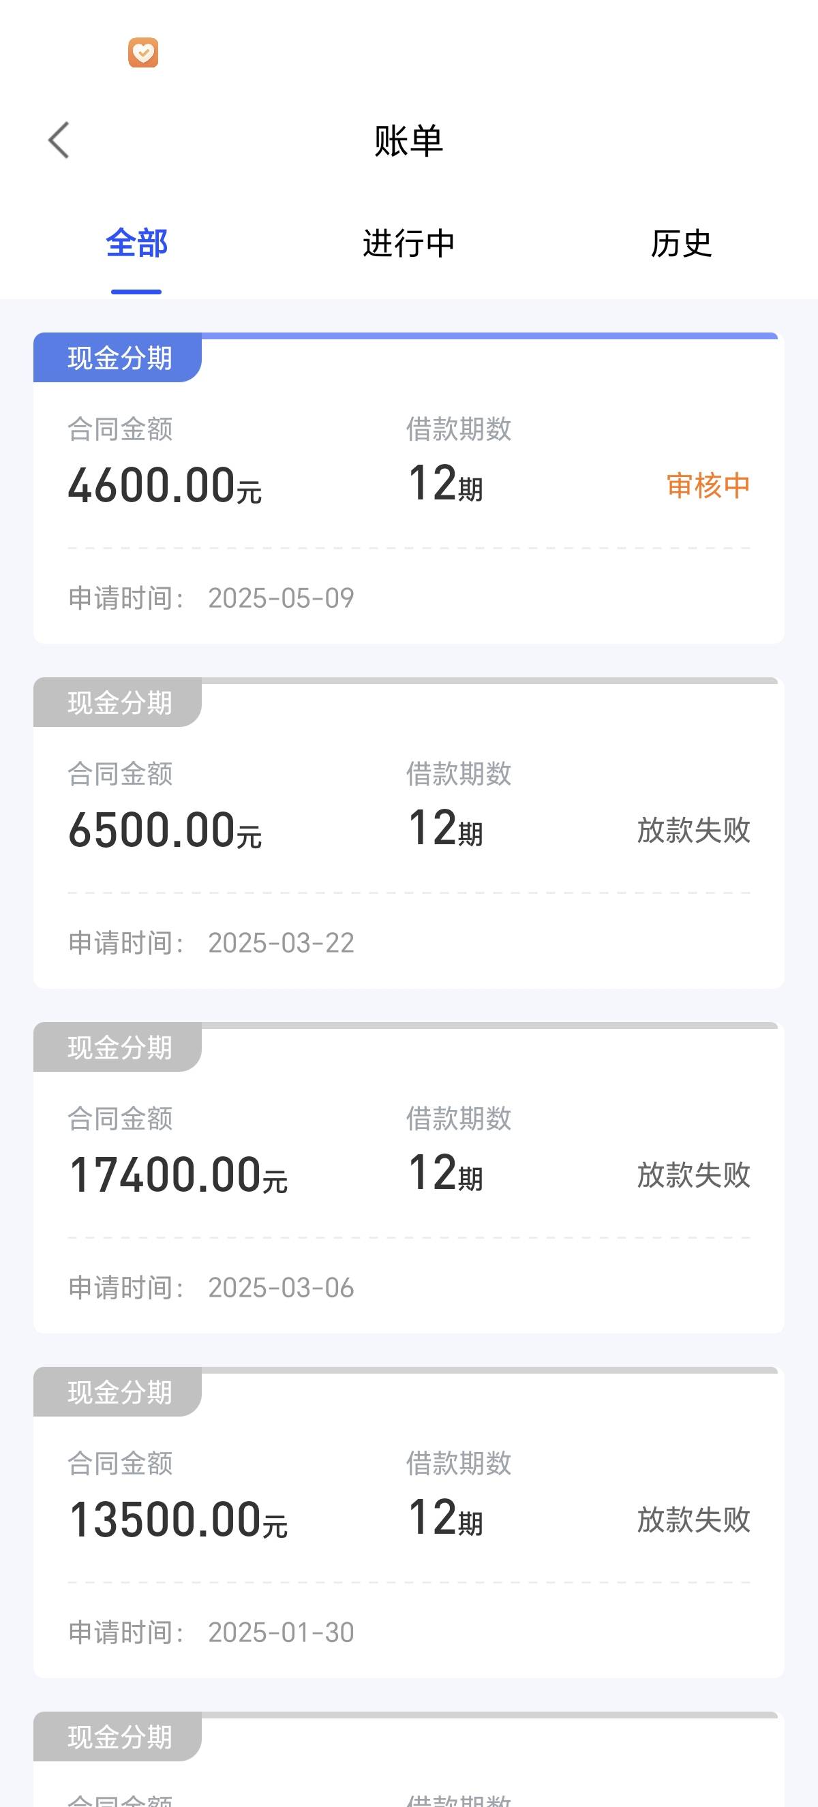Tap application date 2025-05-09
818x1807 pixels.
[281, 598]
